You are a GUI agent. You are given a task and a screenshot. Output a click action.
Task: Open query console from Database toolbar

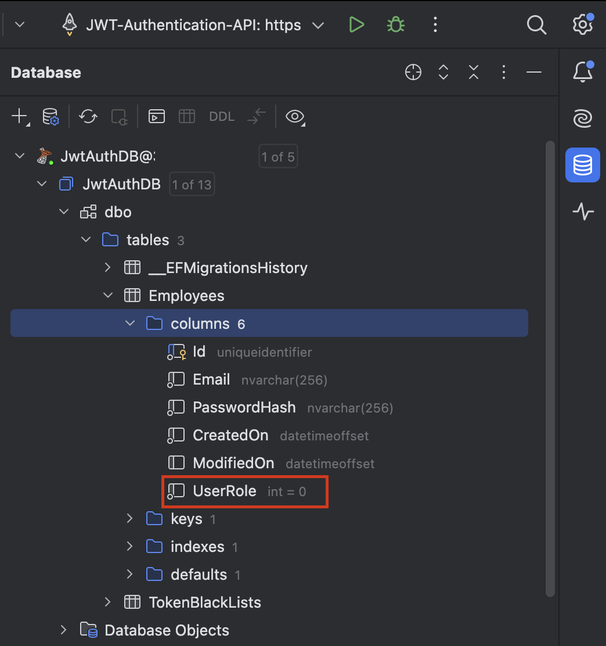click(x=157, y=116)
